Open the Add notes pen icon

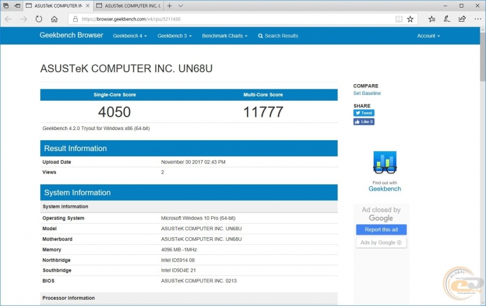pyautogui.click(x=446, y=19)
